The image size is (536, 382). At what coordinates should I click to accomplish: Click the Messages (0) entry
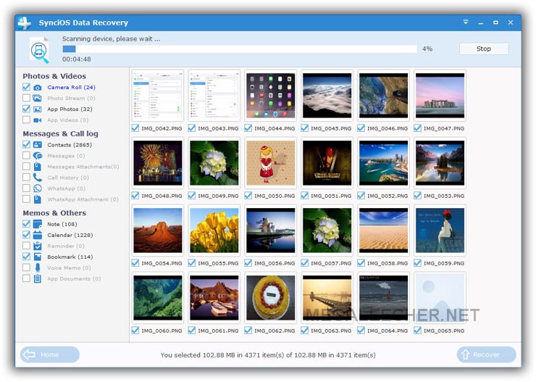point(66,156)
